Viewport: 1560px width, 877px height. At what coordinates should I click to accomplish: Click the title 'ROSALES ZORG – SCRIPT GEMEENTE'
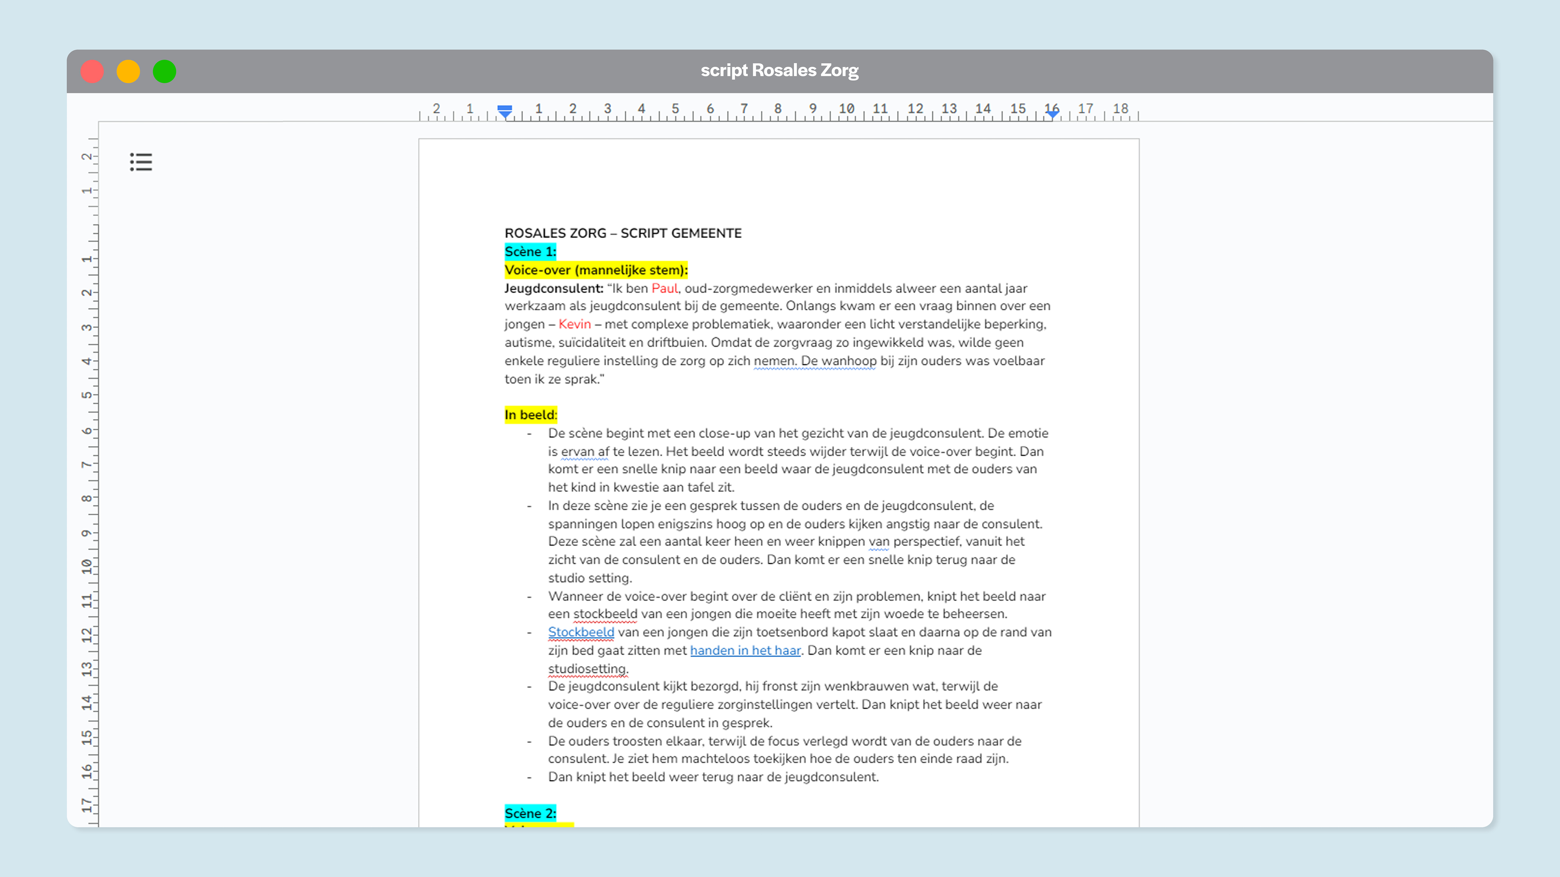point(622,233)
